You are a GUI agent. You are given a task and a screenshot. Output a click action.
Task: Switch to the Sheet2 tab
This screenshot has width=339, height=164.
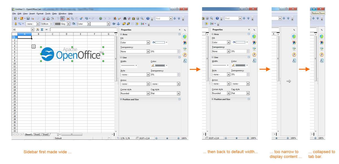click(37, 134)
